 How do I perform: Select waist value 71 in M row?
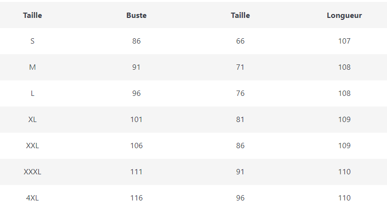click(x=240, y=67)
